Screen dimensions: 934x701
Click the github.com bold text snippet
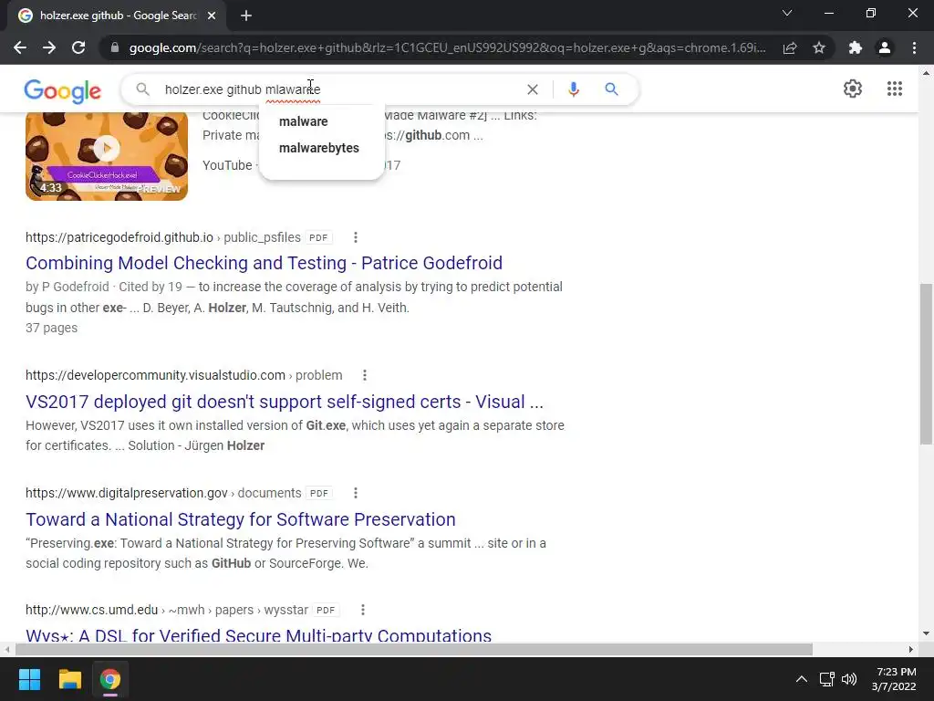click(x=423, y=135)
